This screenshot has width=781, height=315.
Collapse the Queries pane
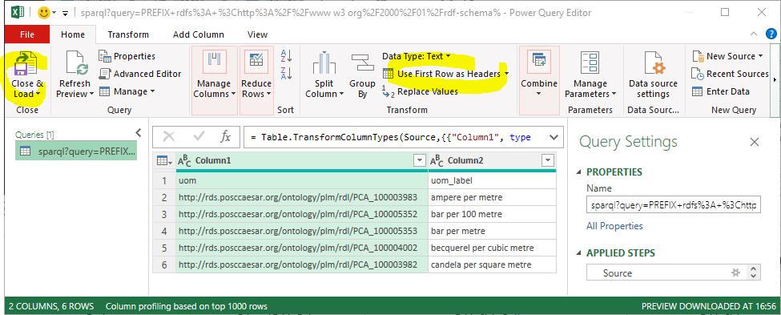tap(139, 132)
